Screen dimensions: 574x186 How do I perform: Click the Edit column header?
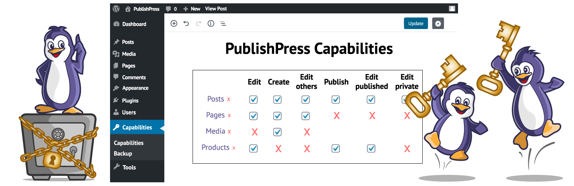[254, 82]
